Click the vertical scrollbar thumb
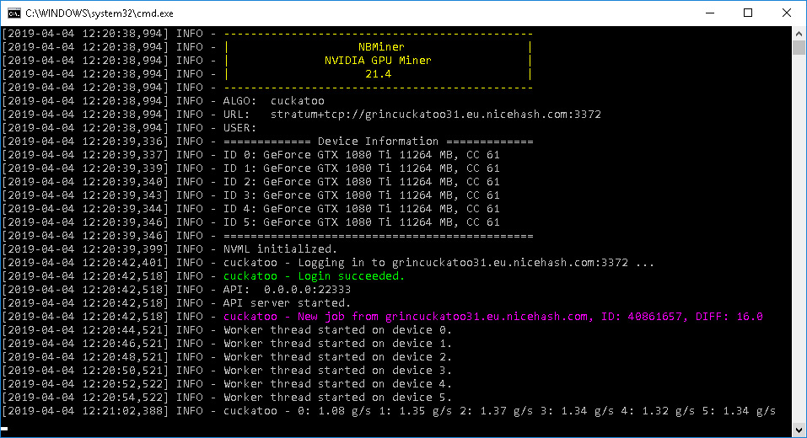 799,47
